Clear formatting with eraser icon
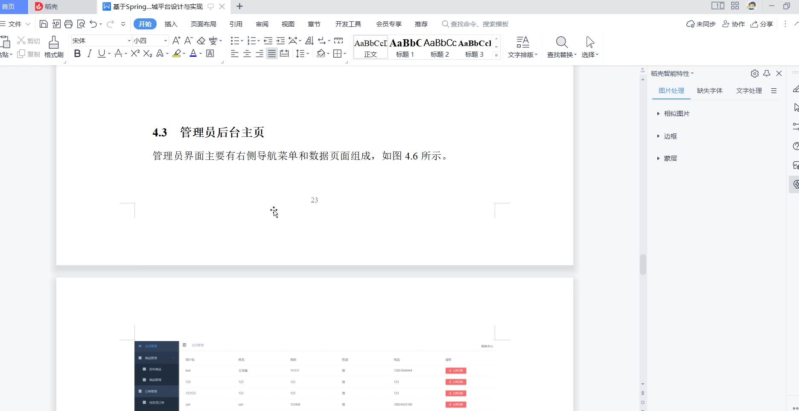The image size is (799, 411). pyautogui.click(x=201, y=41)
